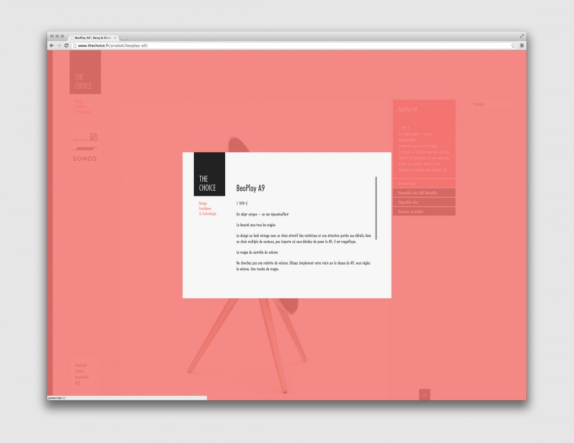Minimize the browser window
The height and width of the screenshot is (443, 574).
pos(57,36)
